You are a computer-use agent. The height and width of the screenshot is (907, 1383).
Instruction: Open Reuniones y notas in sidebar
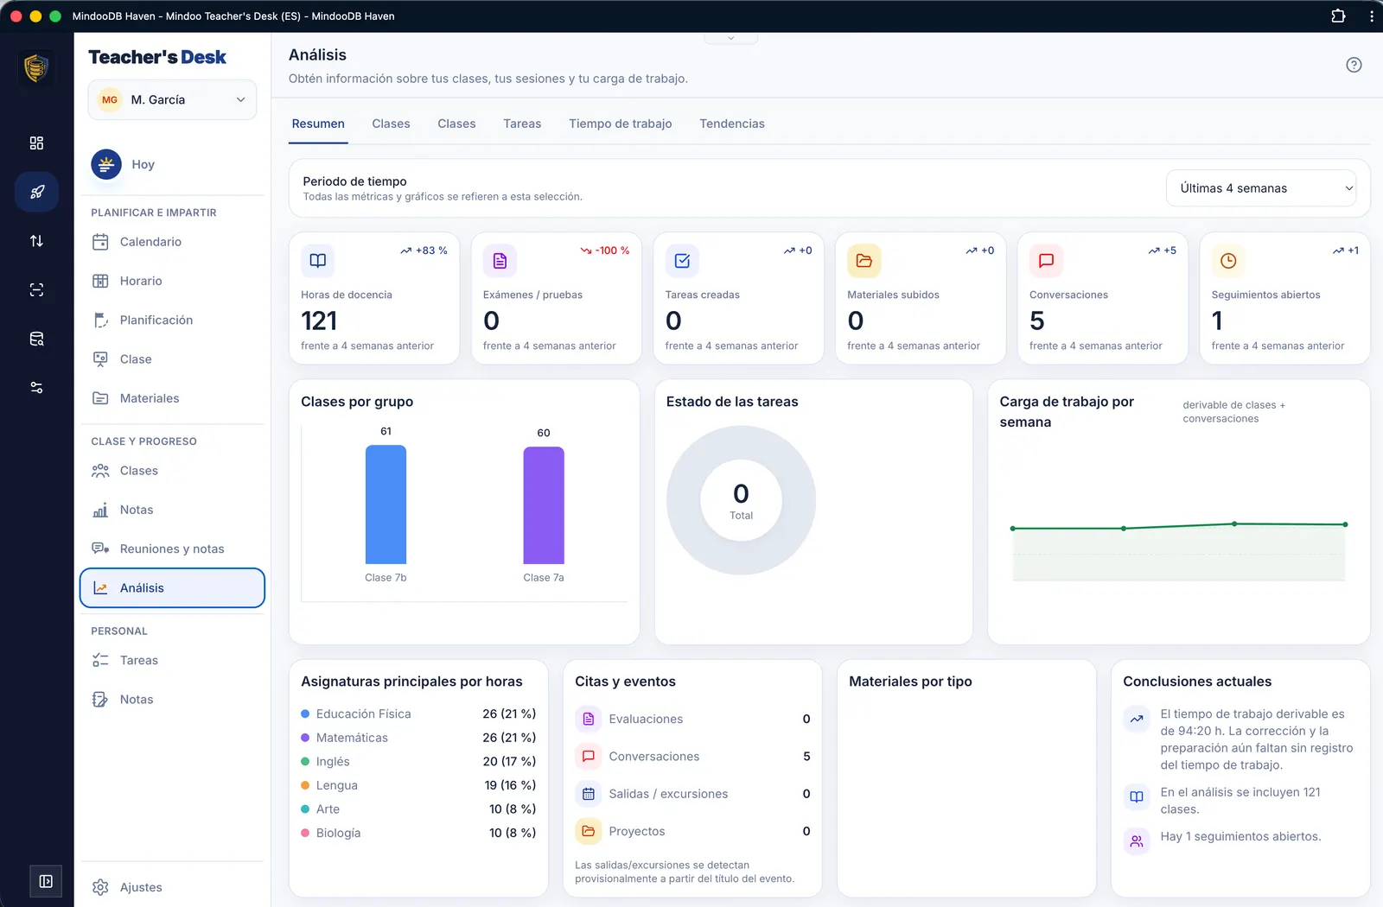(x=172, y=549)
